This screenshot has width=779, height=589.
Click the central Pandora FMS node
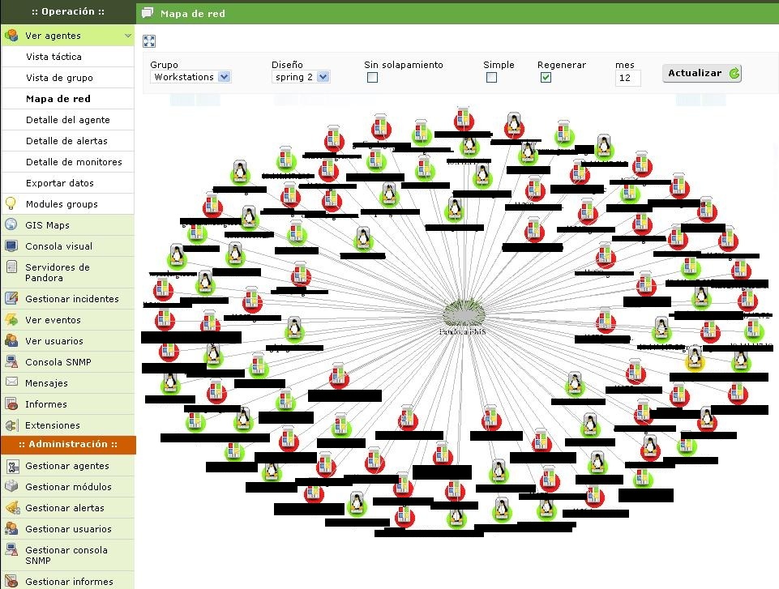[x=463, y=314]
